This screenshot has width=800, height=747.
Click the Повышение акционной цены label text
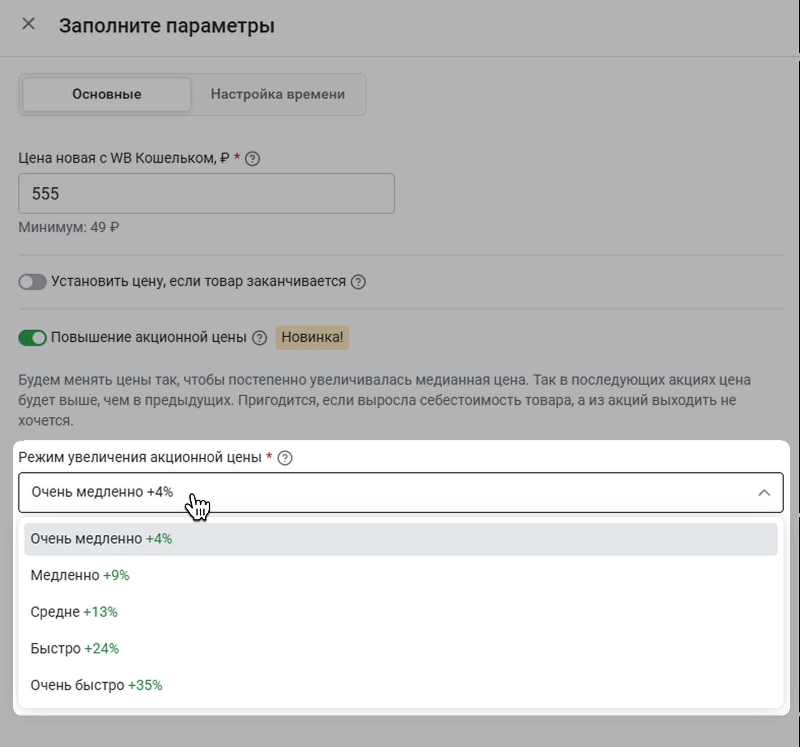(x=149, y=337)
